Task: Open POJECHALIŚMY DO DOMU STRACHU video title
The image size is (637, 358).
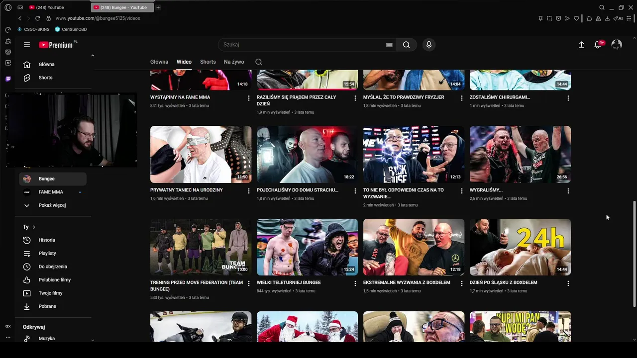Action: tap(298, 190)
